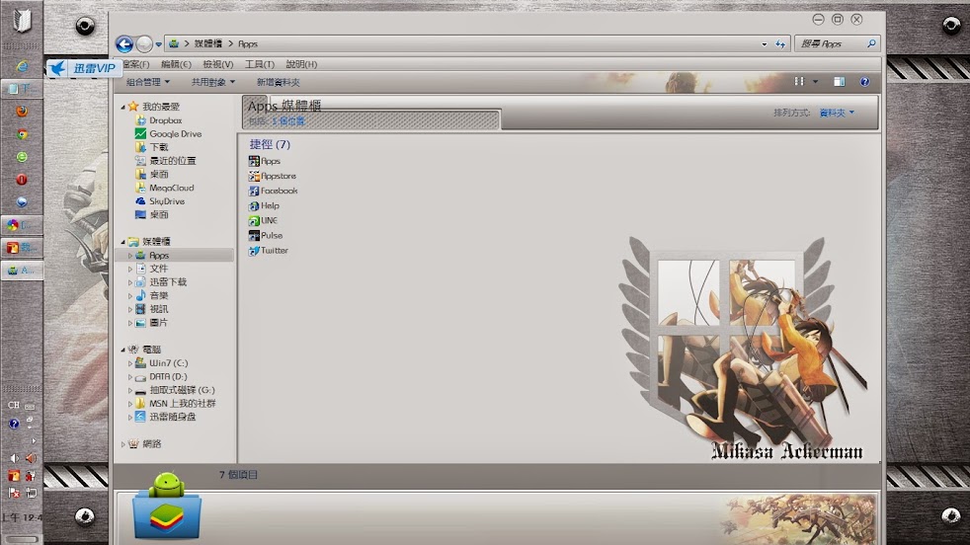Image resolution: width=970 pixels, height=545 pixels.
Task: Click the change view icon
Action: [x=799, y=82]
